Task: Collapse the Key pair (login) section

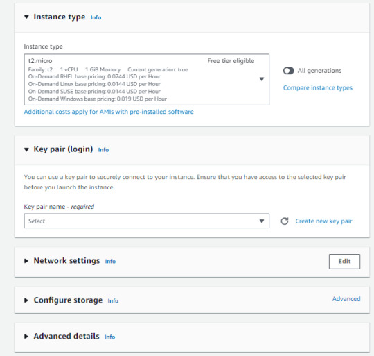Action: pyautogui.click(x=26, y=149)
